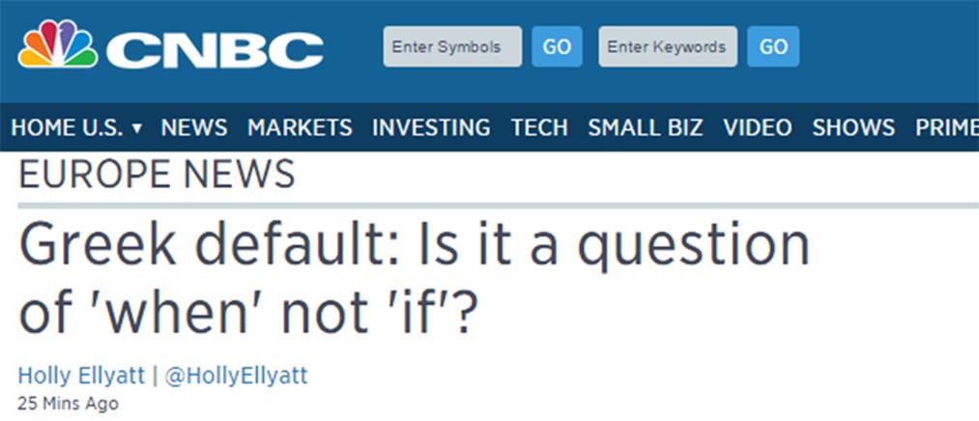Viewport: 979px width, 421px height.
Task: Expand the HOME U.S. edition dropdown arrow
Action: point(136,128)
